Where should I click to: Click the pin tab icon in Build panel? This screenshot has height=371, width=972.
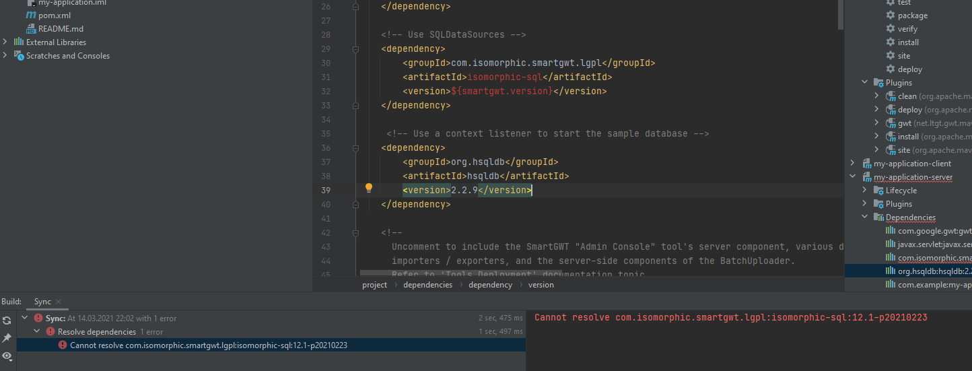point(7,338)
